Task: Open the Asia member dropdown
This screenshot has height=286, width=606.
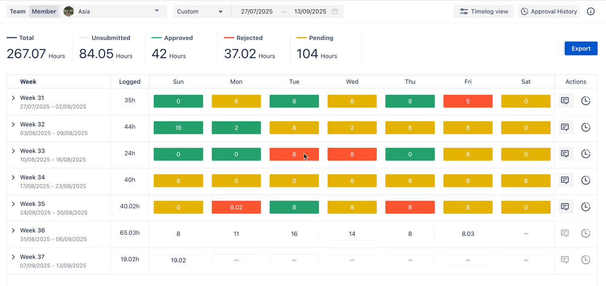Action: [x=114, y=11]
